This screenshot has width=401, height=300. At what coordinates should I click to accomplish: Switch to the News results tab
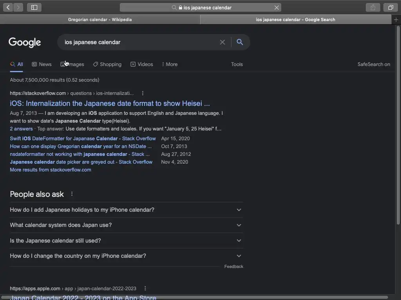pyautogui.click(x=42, y=64)
